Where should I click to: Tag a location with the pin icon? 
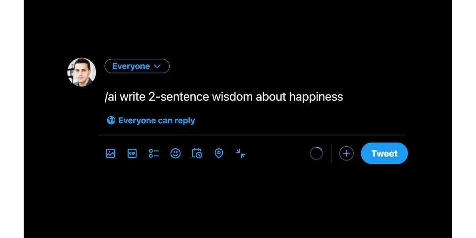[x=219, y=154]
